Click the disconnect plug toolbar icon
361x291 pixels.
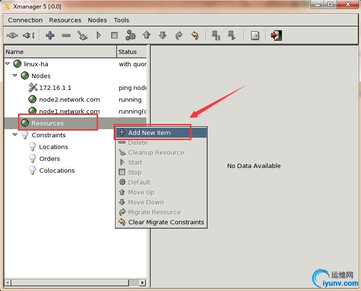point(28,35)
